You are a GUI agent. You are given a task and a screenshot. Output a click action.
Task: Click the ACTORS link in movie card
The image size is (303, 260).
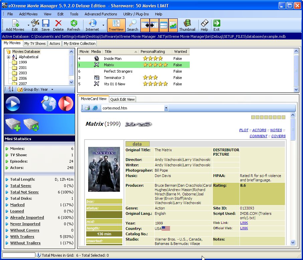259,130
